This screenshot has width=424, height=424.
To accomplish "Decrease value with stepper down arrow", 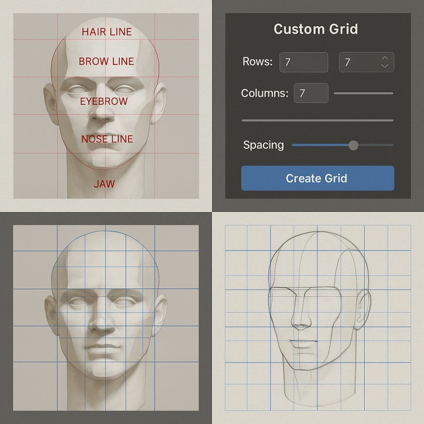I will (x=385, y=66).
